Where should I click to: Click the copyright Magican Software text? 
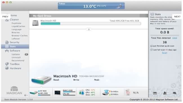(154, 100)
